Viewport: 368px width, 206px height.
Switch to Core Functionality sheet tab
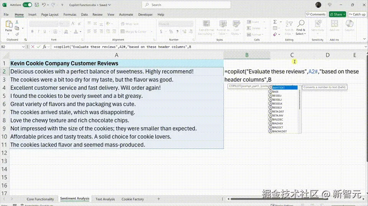tap(40, 199)
